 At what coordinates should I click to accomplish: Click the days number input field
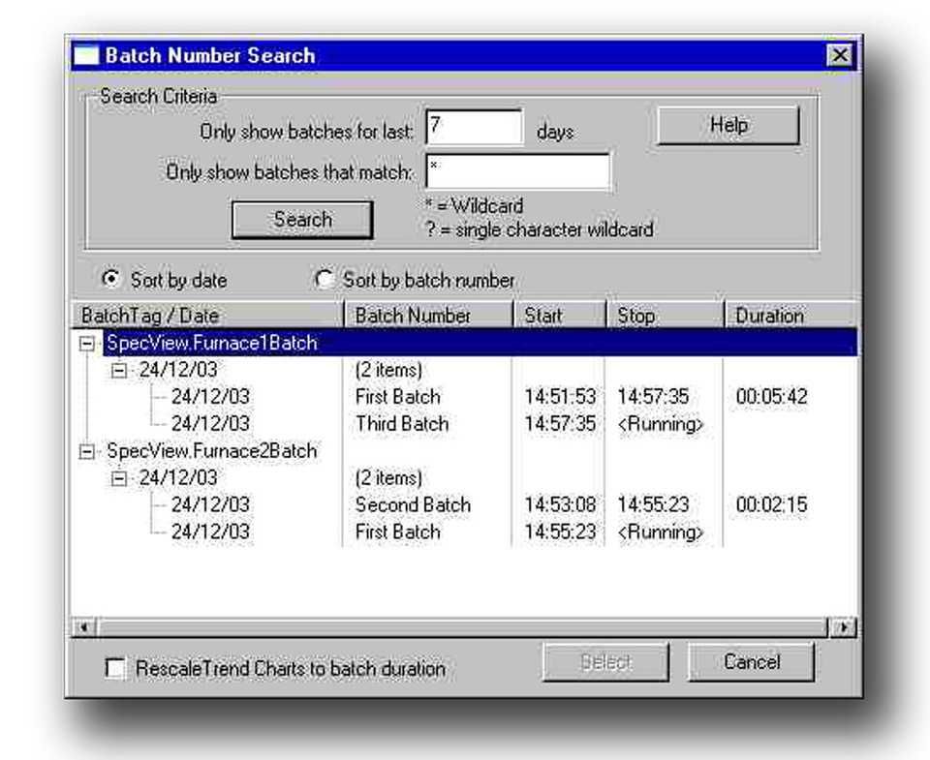[x=474, y=128]
